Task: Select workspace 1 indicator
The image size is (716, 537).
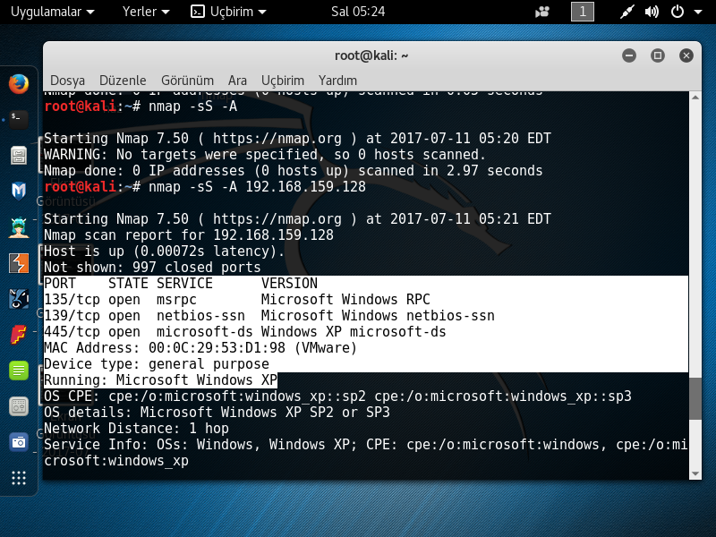Action: [x=582, y=13]
